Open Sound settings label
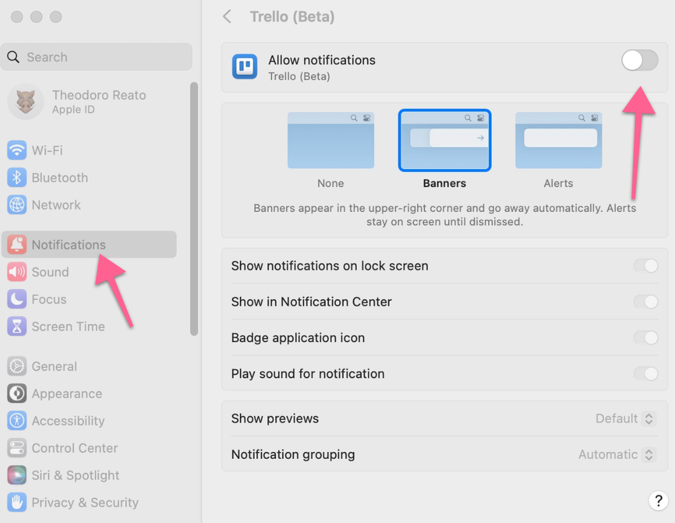This screenshot has width=675, height=523. [x=51, y=272]
